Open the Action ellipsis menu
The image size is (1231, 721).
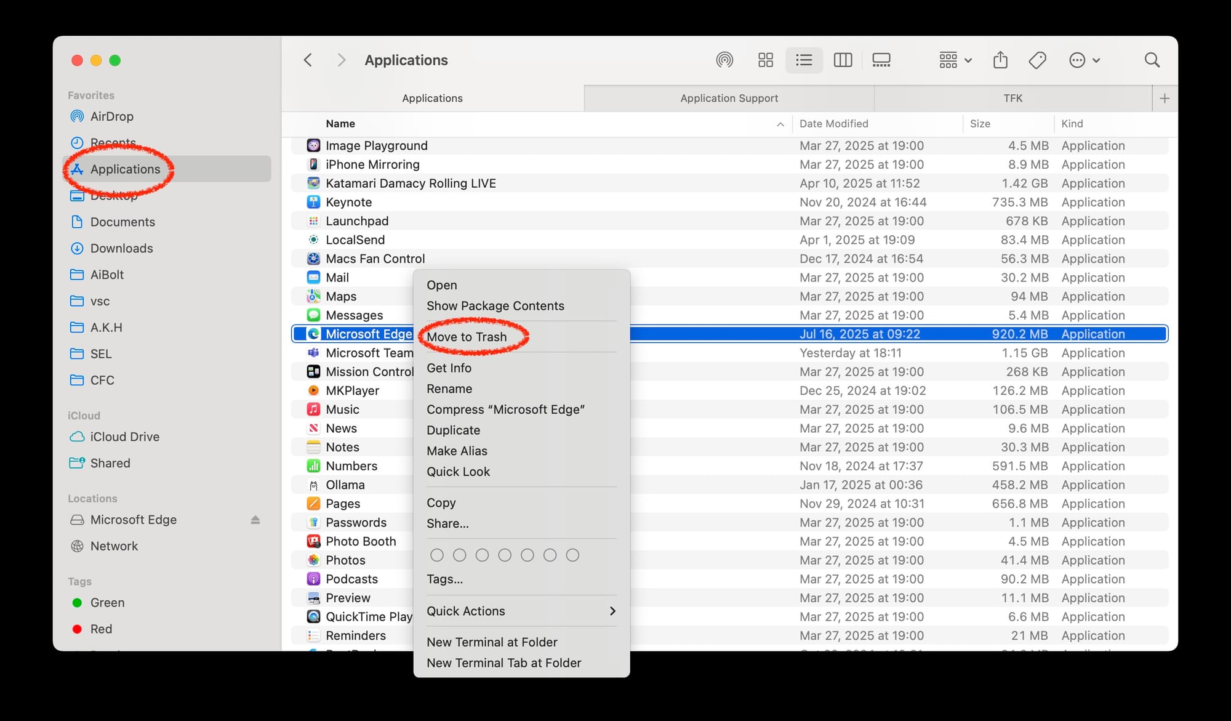(1084, 60)
